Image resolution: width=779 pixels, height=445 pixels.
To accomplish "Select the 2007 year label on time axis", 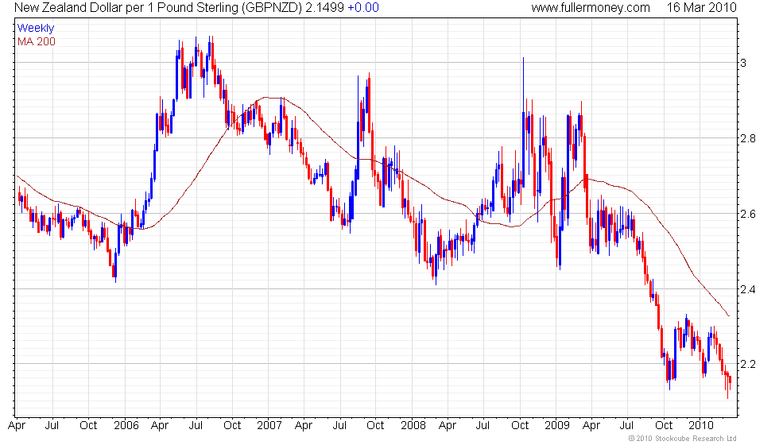I will click(x=269, y=425).
